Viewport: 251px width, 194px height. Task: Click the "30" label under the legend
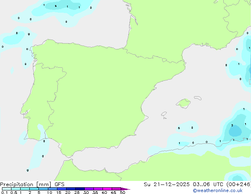[86, 192]
